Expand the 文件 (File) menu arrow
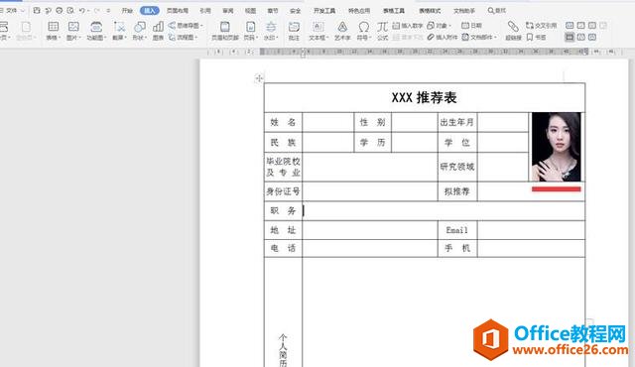 pyautogui.click(x=22, y=11)
